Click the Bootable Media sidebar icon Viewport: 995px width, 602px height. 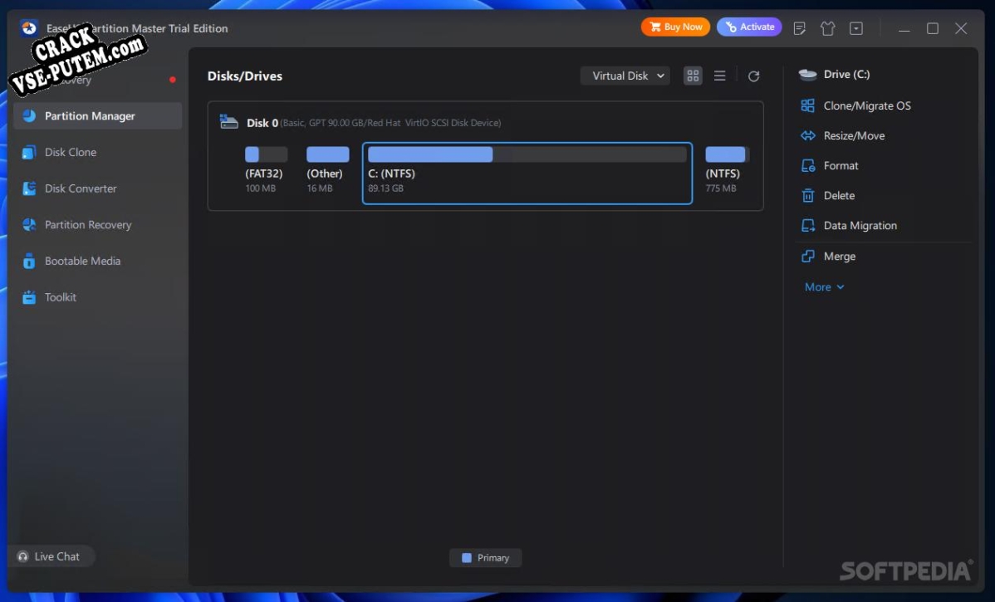[29, 261]
